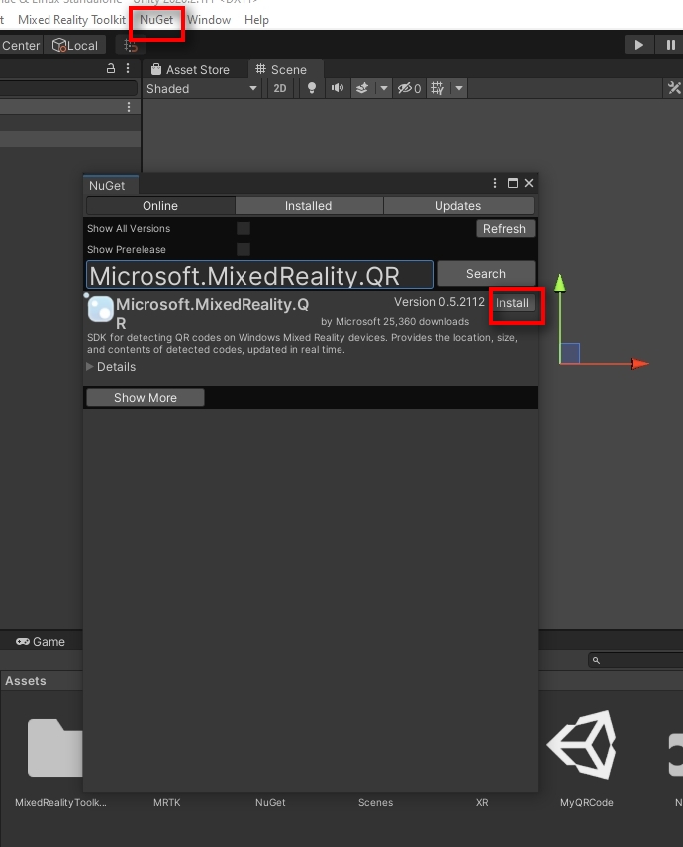Switch to the Game tab
The width and height of the screenshot is (683, 847).
point(41,641)
